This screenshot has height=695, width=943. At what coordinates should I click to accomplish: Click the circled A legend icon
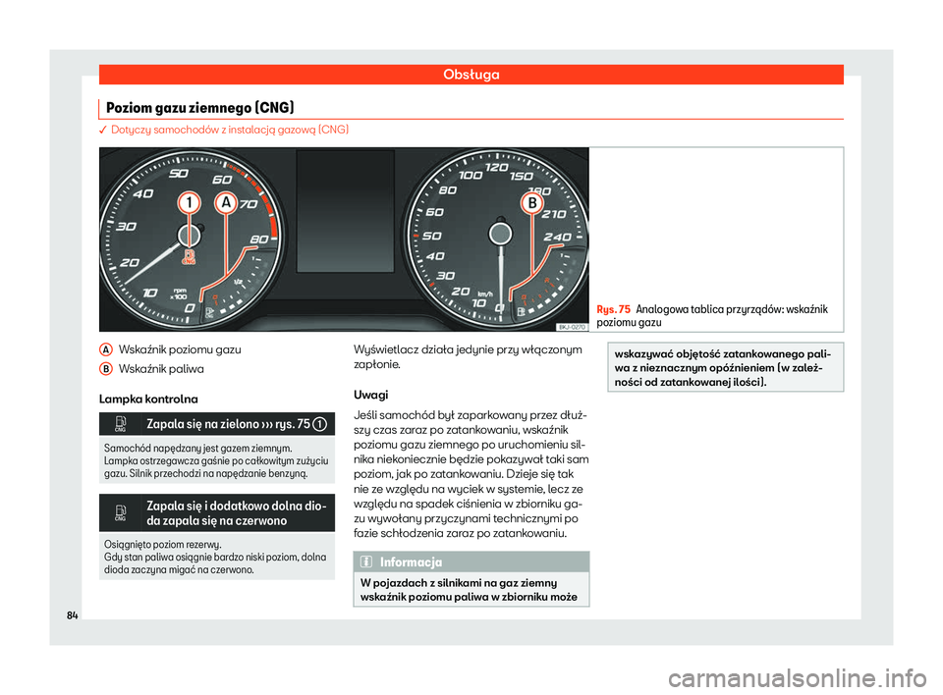[106, 349]
